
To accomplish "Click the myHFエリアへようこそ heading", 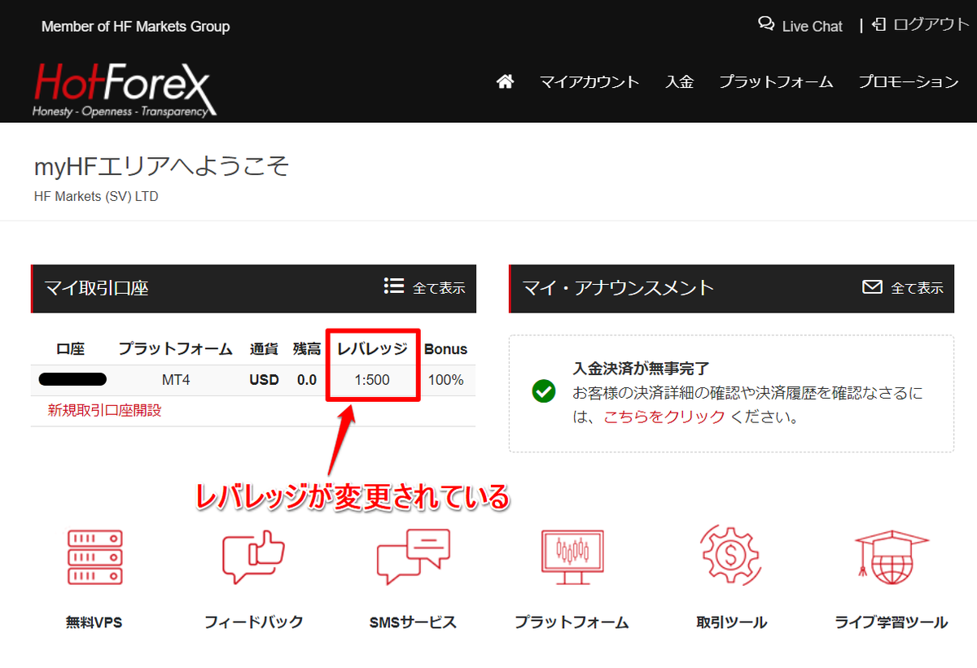I will coord(161,166).
